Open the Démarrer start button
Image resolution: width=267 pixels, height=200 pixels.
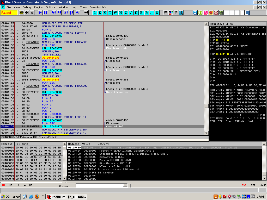[10, 197]
